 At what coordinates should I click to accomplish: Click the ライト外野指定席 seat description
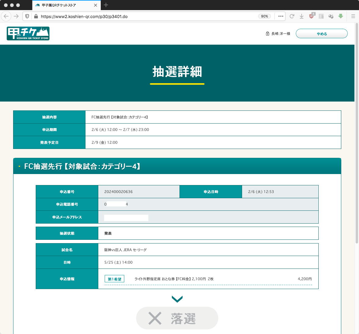tap(174, 279)
